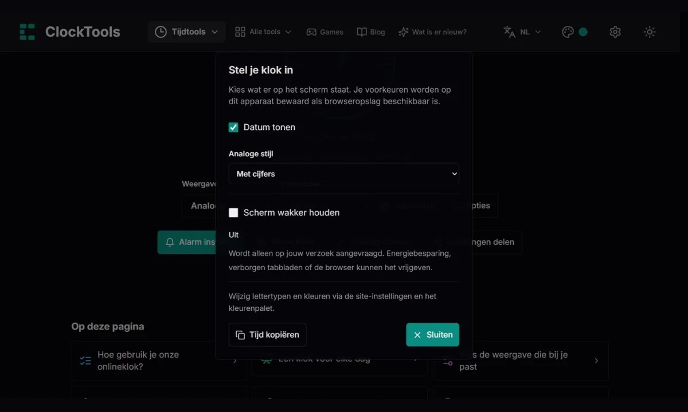688x412 pixels.
Task: Enable Scherm wakker houden checkbox
Action: click(x=233, y=212)
